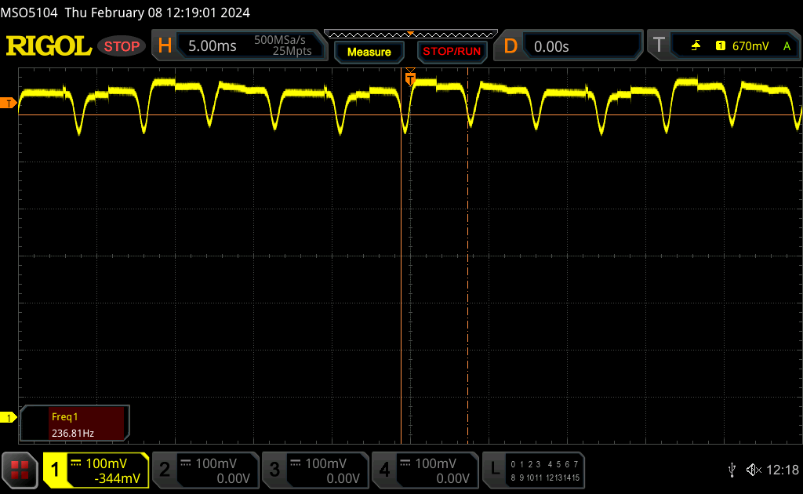Open the function navigation grid icon
The image size is (803, 494).
(x=20, y=470)
